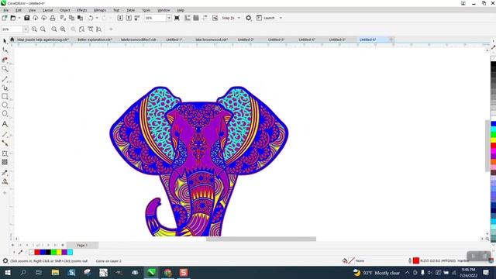Activate the Zoom magnifier tool in toolbox
The width and height of the screenshot is (496, 279).
5,69
